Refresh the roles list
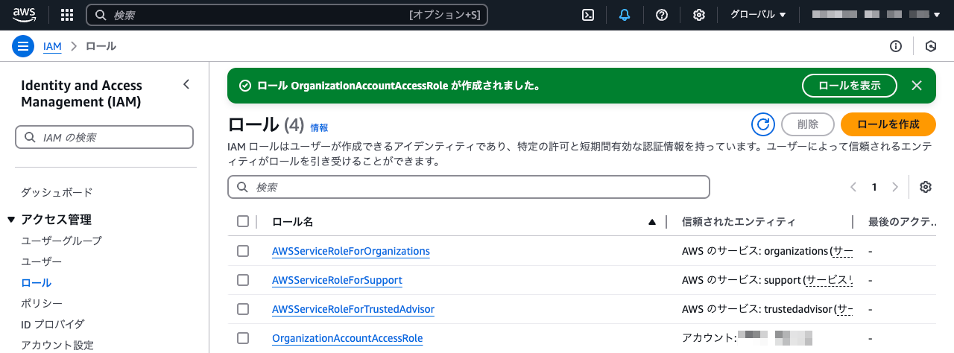This screenshot has height=353, width=954. click(x=763, y=124)
